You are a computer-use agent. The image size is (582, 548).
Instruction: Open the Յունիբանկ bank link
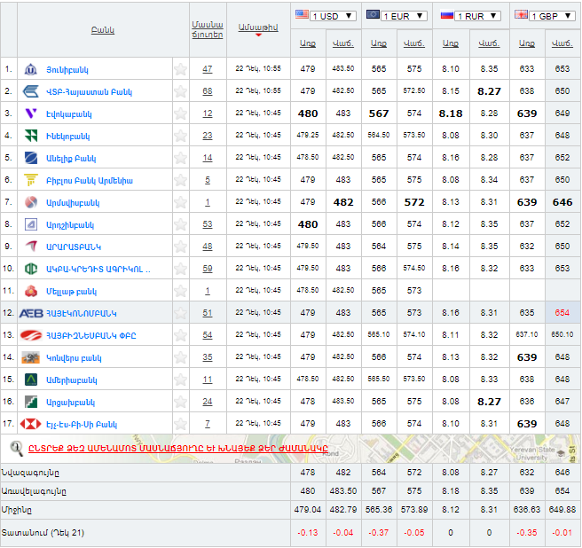[x=67, y=70]
